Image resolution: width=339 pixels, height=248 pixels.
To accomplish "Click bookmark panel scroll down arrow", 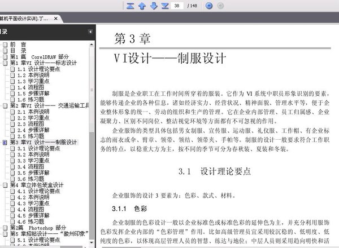I will point(92,242).
